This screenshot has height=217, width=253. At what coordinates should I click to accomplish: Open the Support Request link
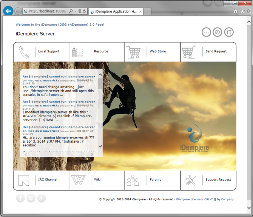pos(218,179)
